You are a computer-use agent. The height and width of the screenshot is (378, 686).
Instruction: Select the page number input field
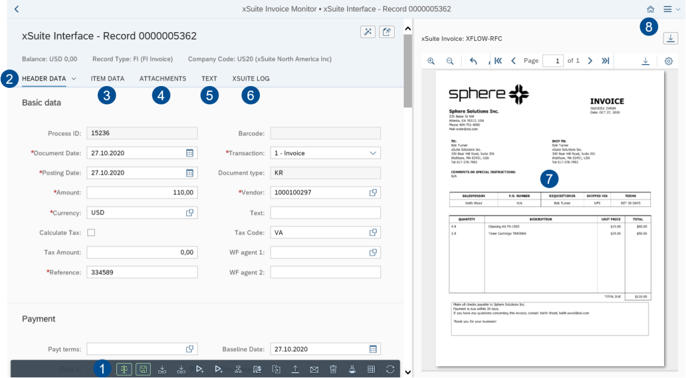(x=552, y=61)
